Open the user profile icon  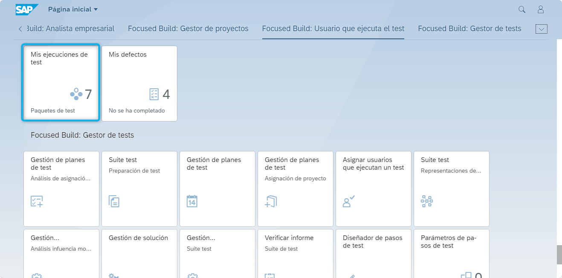click(x=541, y=9)
